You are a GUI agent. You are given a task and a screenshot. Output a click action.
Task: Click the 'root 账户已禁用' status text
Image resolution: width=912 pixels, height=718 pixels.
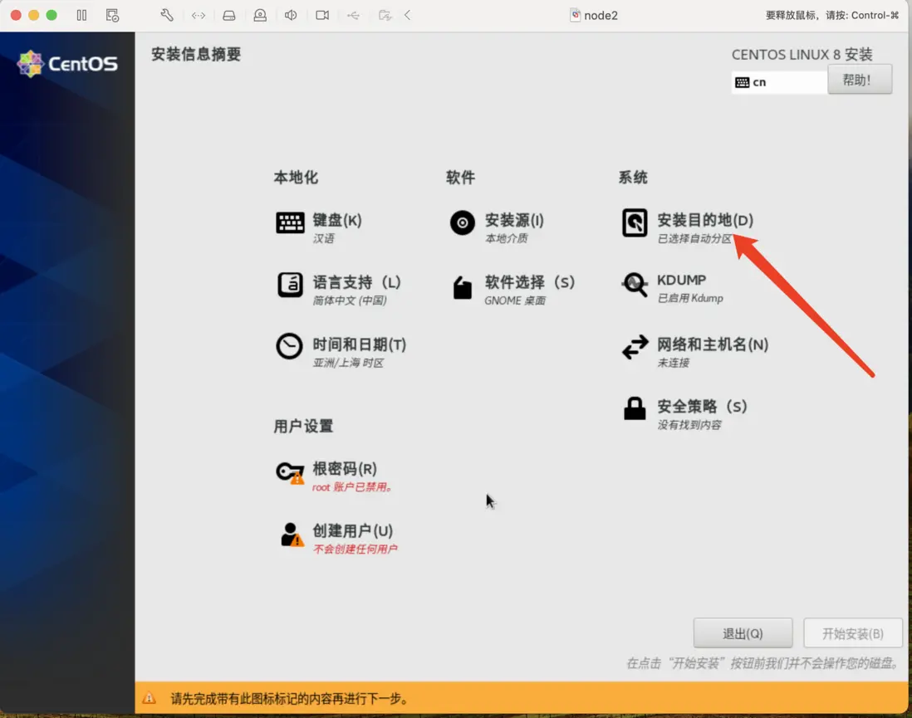[x=352, y=487]
